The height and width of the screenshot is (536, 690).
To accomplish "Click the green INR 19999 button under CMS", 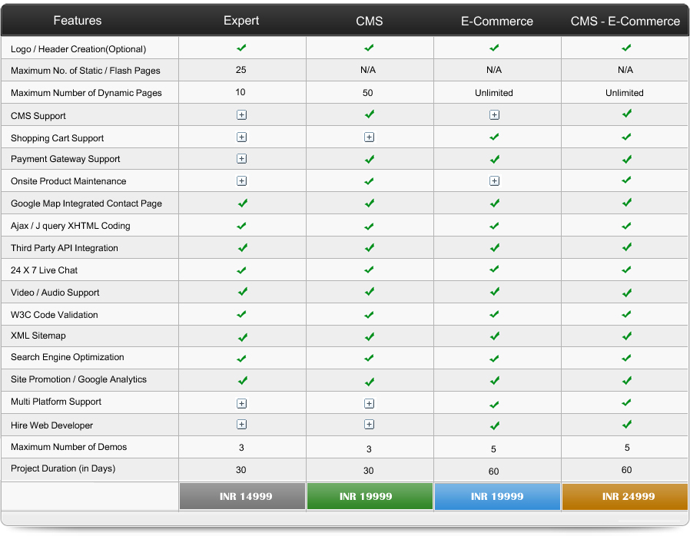I will point(369,496).
